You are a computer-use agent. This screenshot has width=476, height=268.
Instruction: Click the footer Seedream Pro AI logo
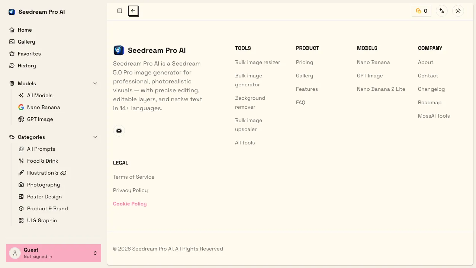coord(119,50)
